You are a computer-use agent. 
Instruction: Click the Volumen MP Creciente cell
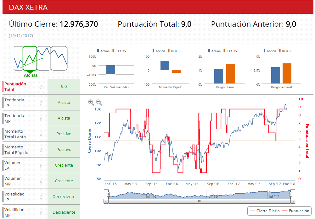pos(64,181)
